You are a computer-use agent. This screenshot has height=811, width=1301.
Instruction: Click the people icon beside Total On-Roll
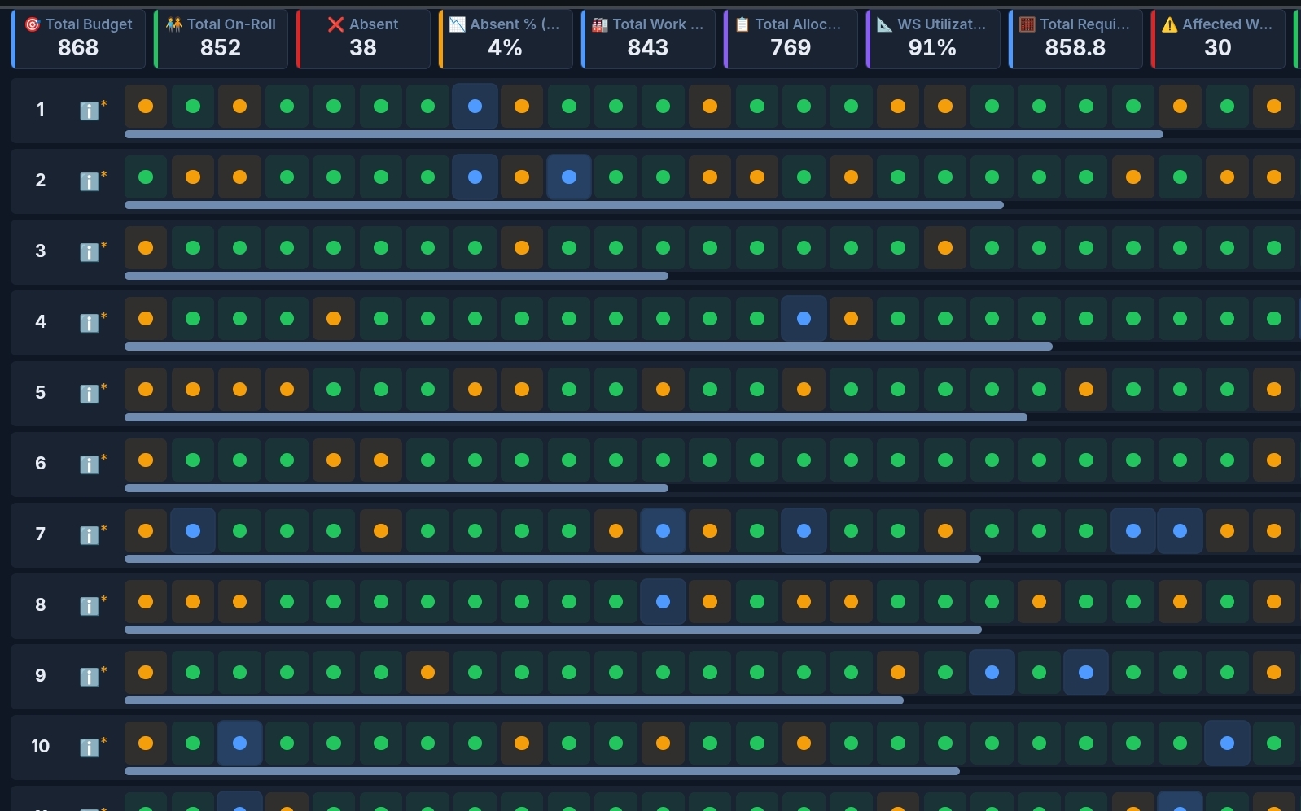[174, 24]
